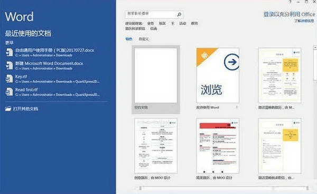Click the horizontal scrollbar track below templates

coord(223,188)
